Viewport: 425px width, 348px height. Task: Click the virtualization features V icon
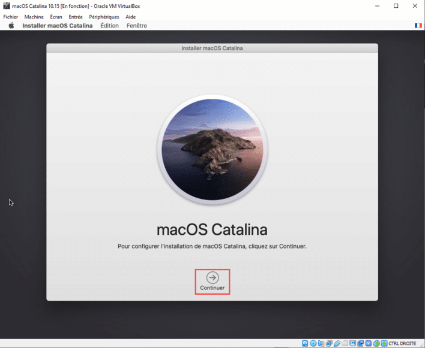coord(369,343)
